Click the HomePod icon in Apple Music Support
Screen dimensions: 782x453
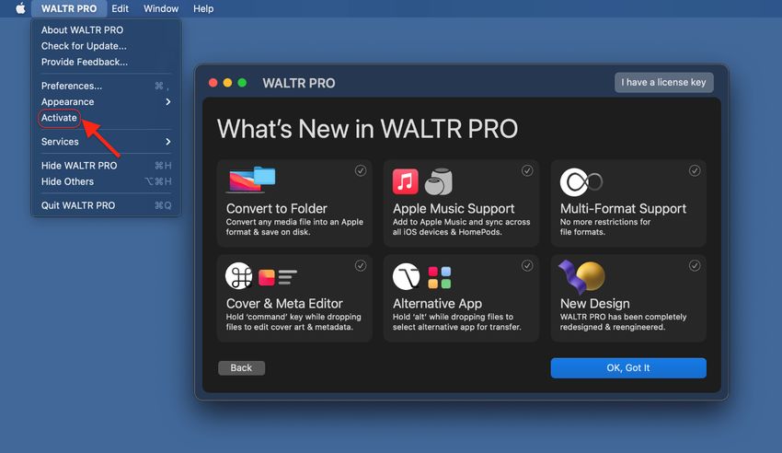click(438, 181)
